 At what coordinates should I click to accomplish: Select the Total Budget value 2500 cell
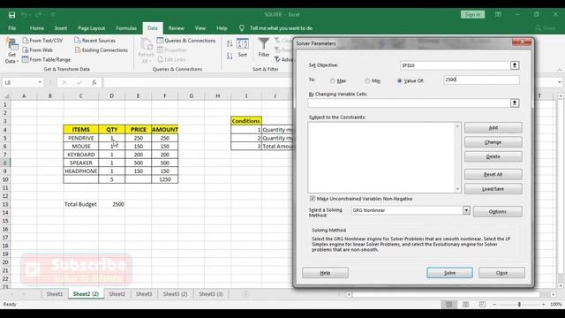coord(112,204)
